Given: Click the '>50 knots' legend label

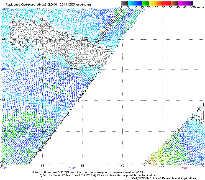Looking at the screenshot, I should pos(197,7).
